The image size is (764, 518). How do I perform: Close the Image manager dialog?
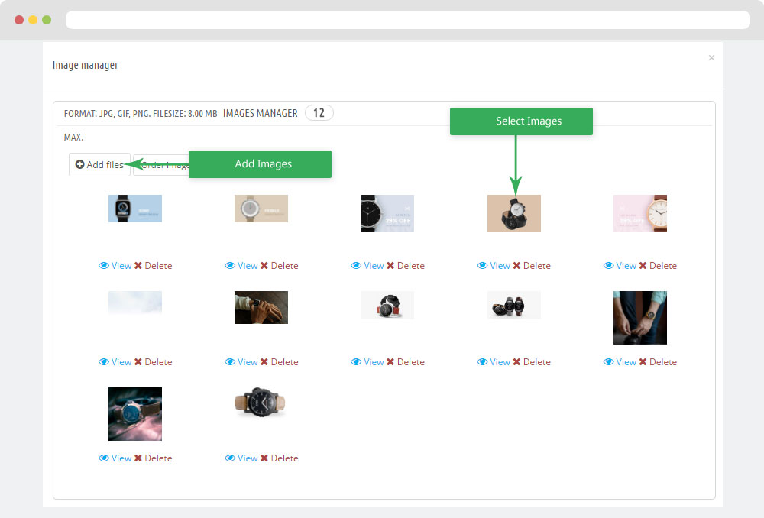(x=711, y=58)
